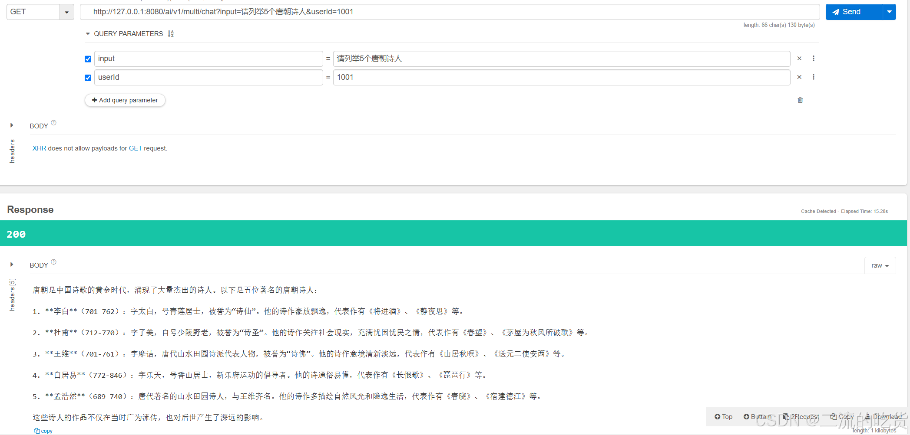This screenshot has width=910, height=435.
Task: Change the raw response view dropdown
Action: point(880,265)
